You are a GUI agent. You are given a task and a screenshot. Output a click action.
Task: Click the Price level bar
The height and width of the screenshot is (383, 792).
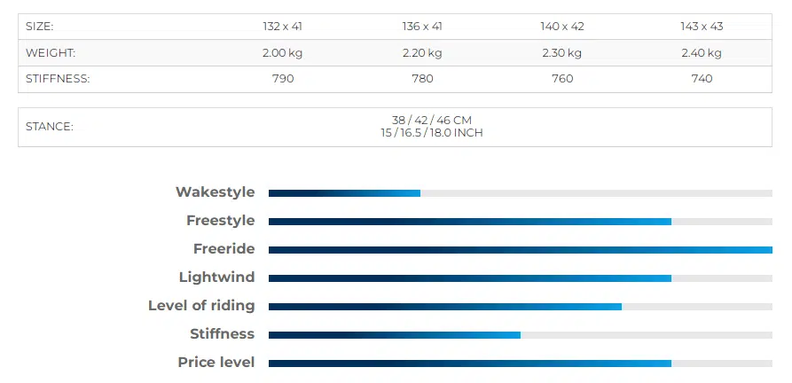pyautogui.click(x=521, y=363)
